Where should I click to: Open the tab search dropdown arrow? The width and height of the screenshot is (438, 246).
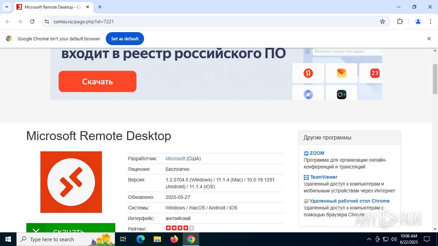pos(7,7)
